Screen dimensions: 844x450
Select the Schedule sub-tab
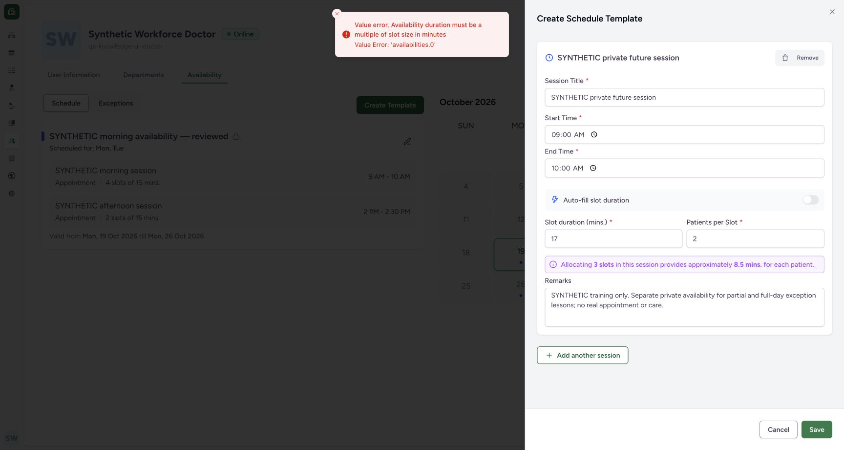click(x=66, y=103)
